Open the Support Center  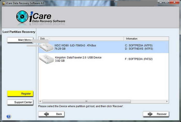tap(20, 102)
